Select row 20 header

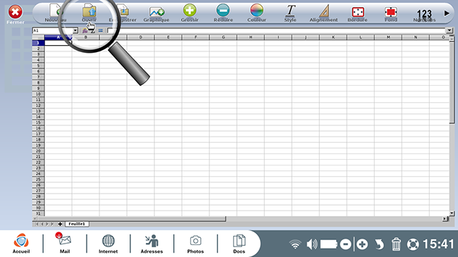tap(38, 151)
